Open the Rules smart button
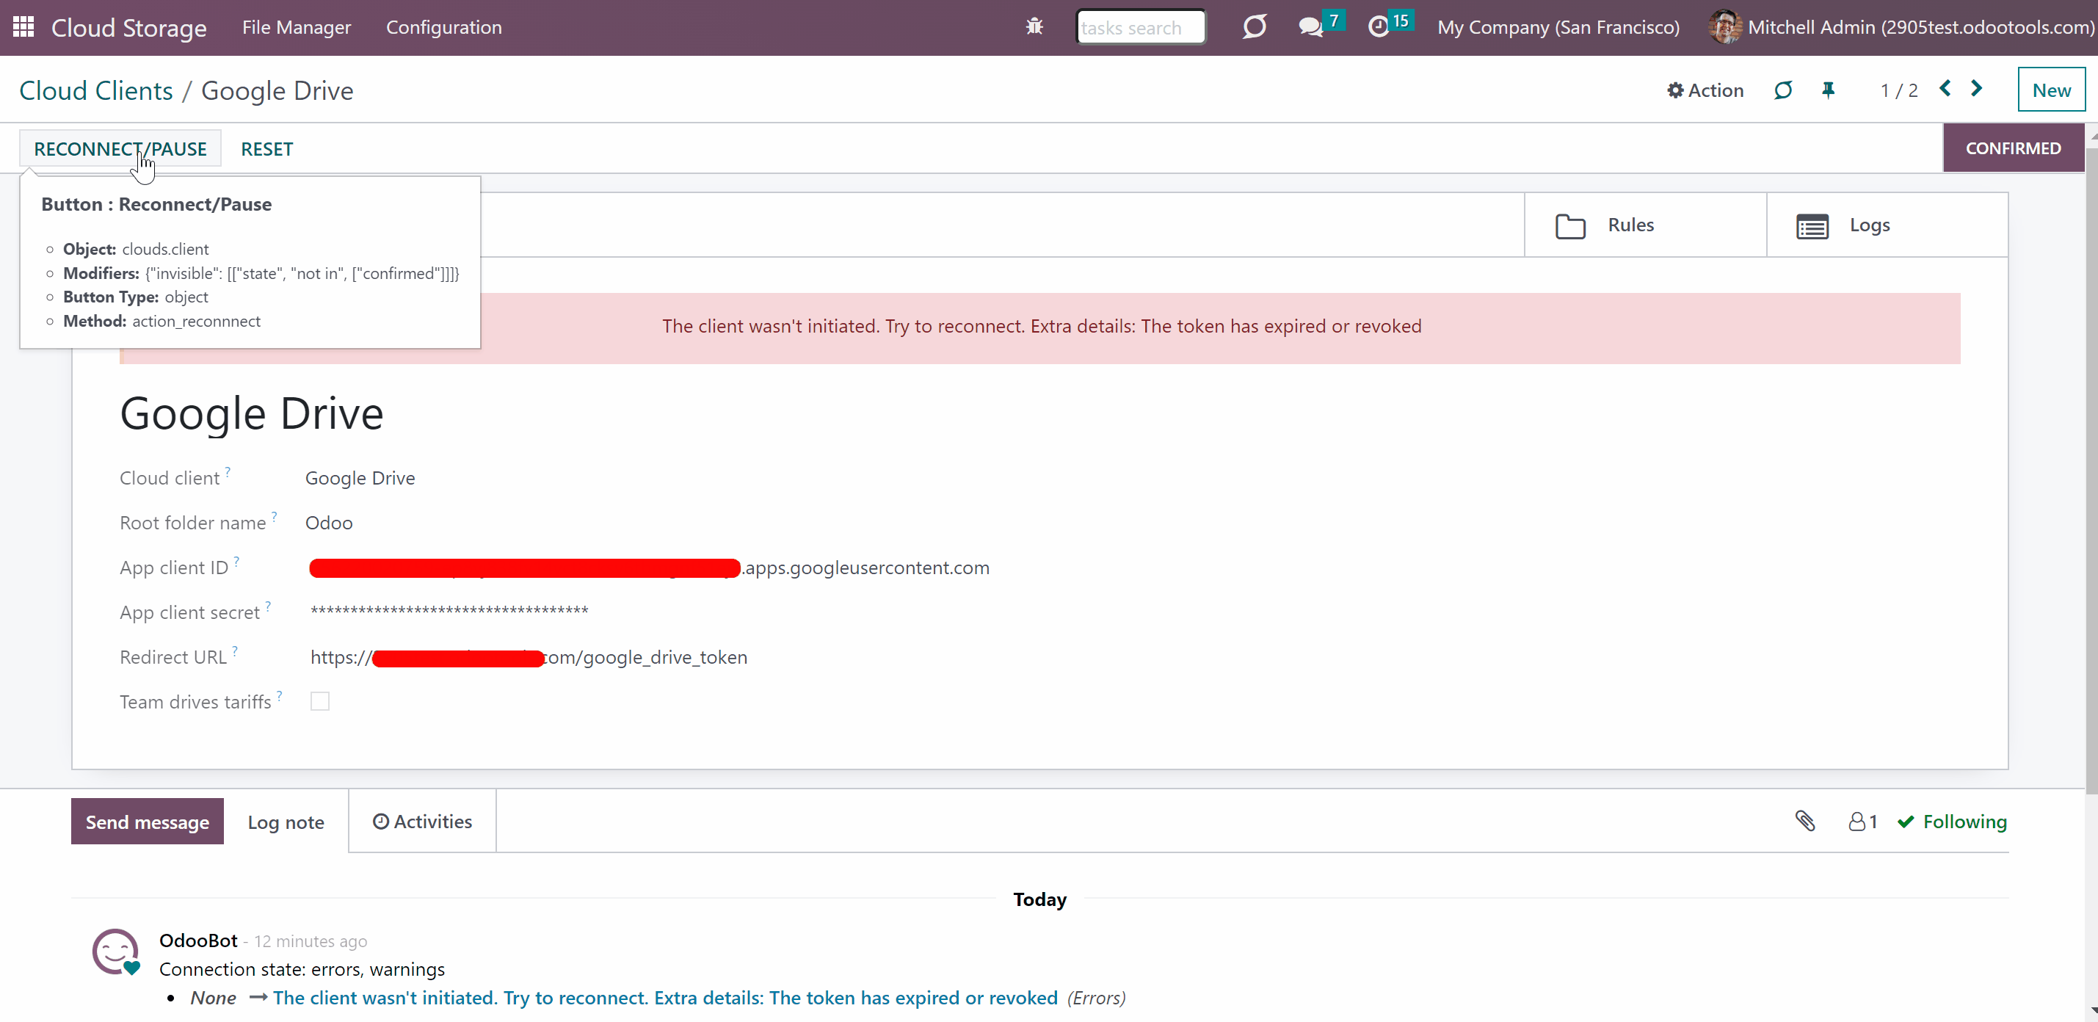2098x1022 pixels. coord(1645,225)
